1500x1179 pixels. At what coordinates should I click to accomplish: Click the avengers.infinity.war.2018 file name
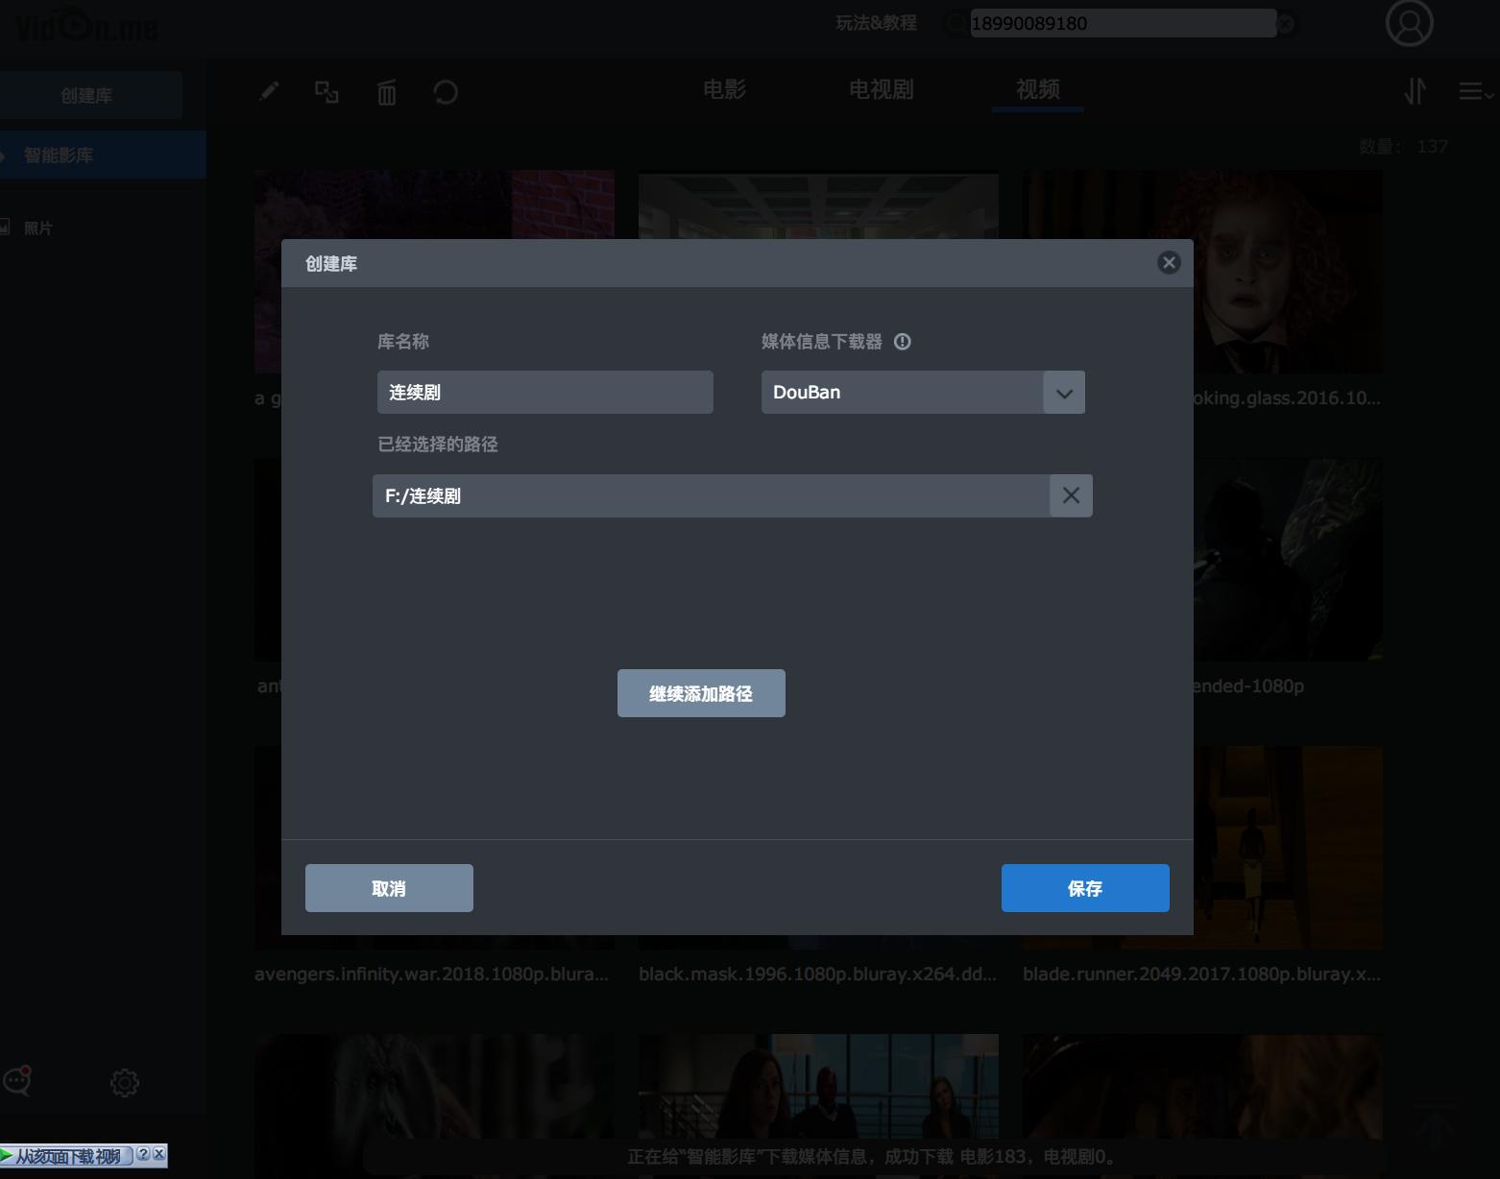[x=431, y=974]
